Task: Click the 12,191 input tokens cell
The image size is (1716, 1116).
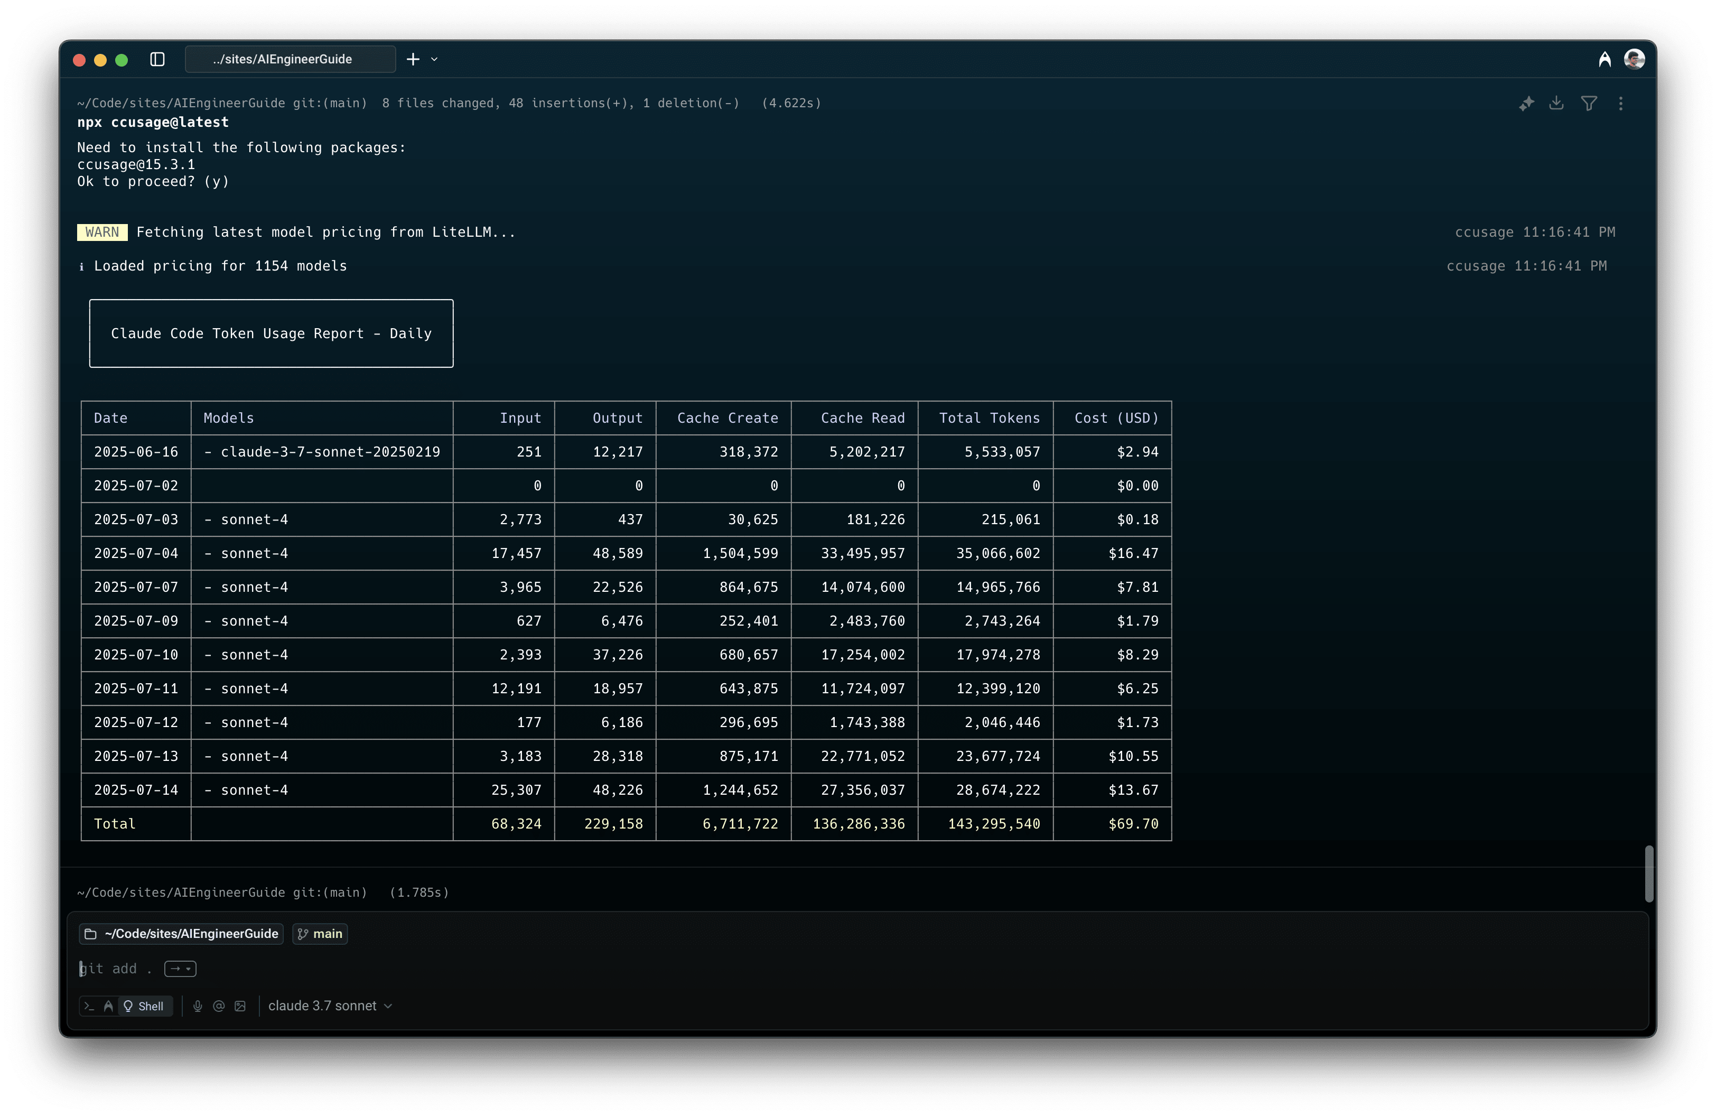Action: (516, 689)
